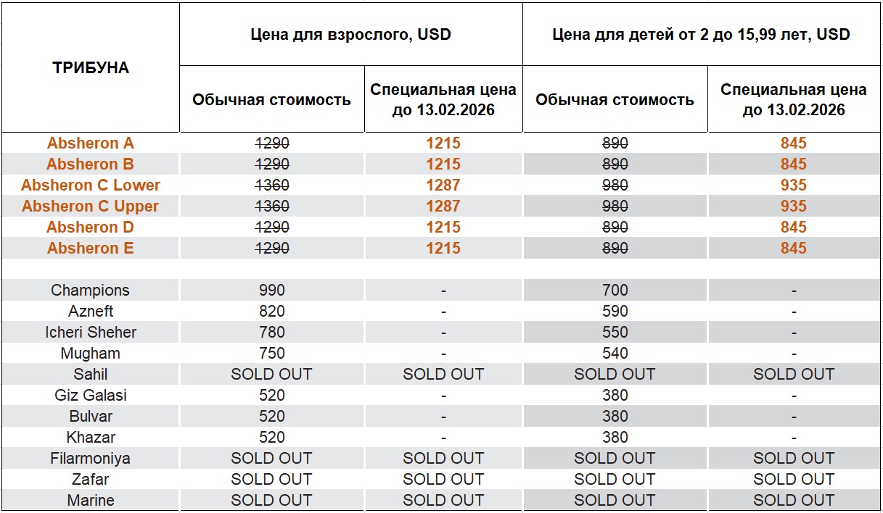Click the Azneft stand name
This screenshot has width=883, height=513.
coord(91,312)
